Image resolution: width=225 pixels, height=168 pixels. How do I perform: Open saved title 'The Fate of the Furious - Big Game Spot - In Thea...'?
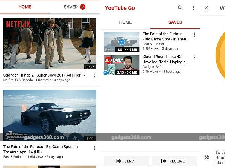165,37
